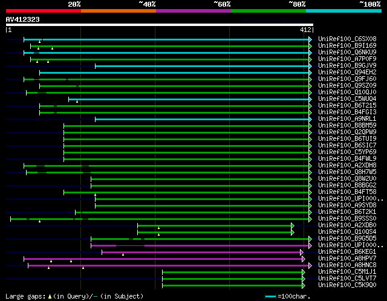The height and width of the screenshot is (301, 387).
Task: Click the cyan 100char scale bar icon
Action: pyautogui.click(x=270, y=296)
